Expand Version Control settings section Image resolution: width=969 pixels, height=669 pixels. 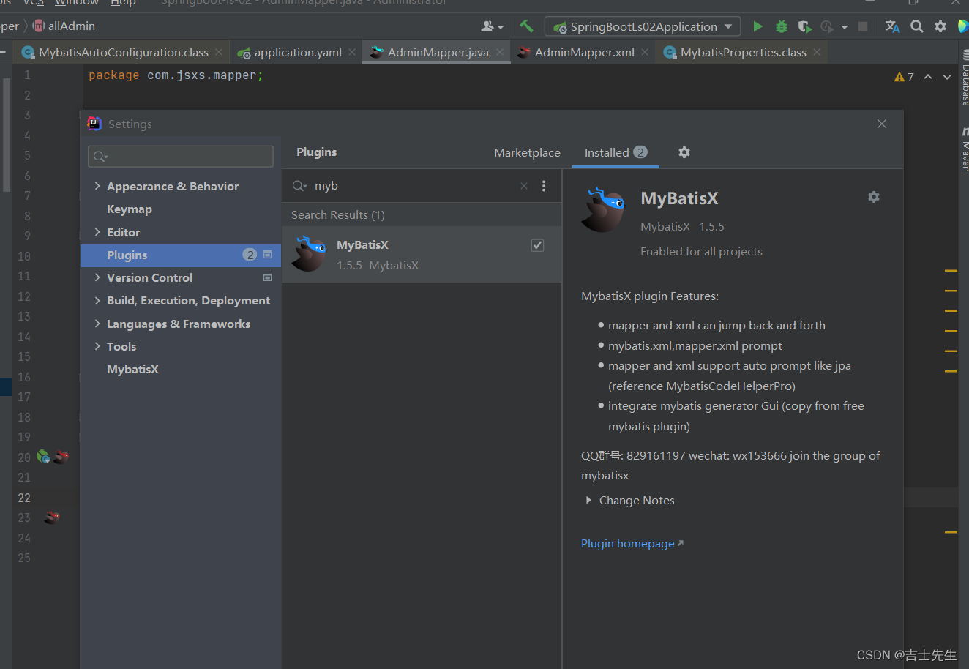97,277
